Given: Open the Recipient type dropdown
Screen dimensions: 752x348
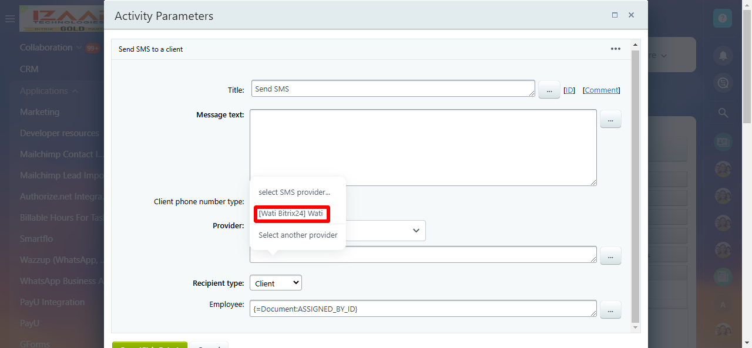Looking at the screenshot, I should click(276, 283).
